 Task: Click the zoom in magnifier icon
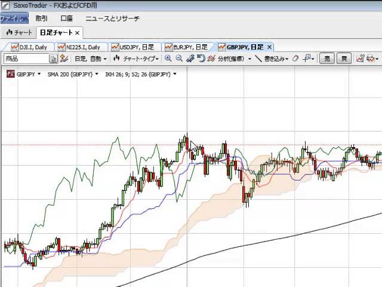point(168,59)
